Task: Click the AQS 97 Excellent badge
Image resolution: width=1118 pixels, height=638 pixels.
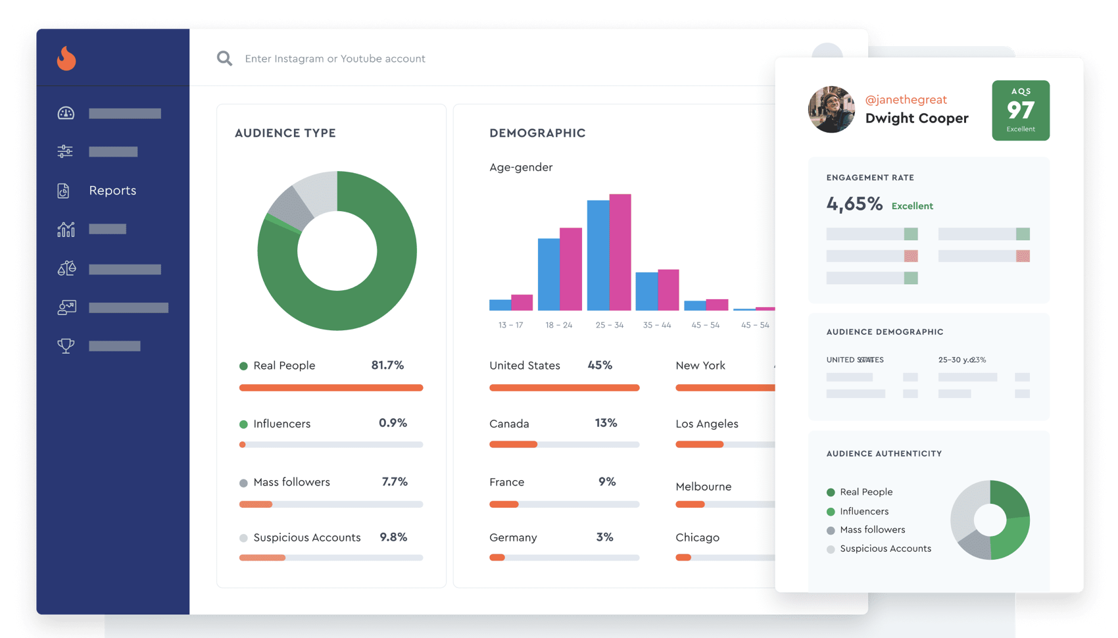Action: (x=1020, y=110)
